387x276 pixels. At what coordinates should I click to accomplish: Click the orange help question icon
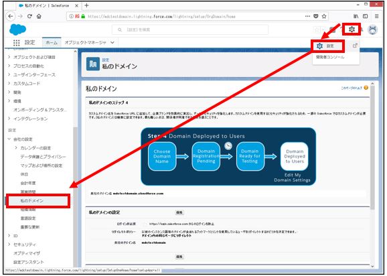[366, 88]
